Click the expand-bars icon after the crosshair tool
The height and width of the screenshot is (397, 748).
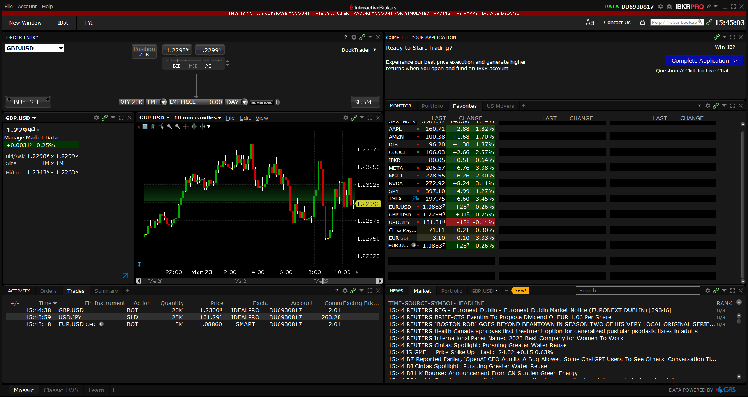point(194,126)
